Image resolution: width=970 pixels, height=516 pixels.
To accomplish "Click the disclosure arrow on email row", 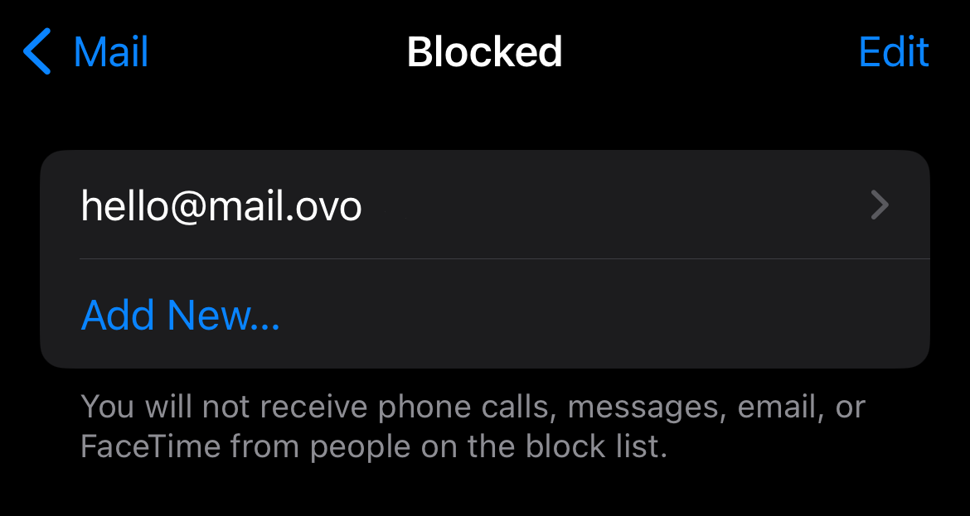I will point(880,205).
